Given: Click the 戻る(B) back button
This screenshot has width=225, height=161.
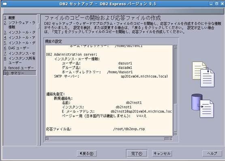Looking at the screenshot, I should click(x=87, y=154).
